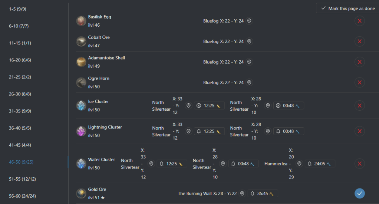This screenshot has width=379, height=204.
Task: Click the Adamantoise Shell item icon
Action: point(81,62)
